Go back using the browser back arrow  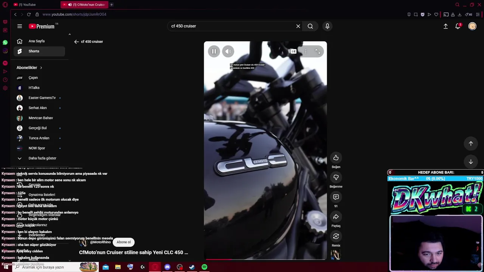tap(15, 14)
